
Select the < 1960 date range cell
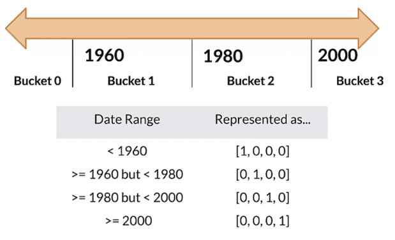coord(127,152)
